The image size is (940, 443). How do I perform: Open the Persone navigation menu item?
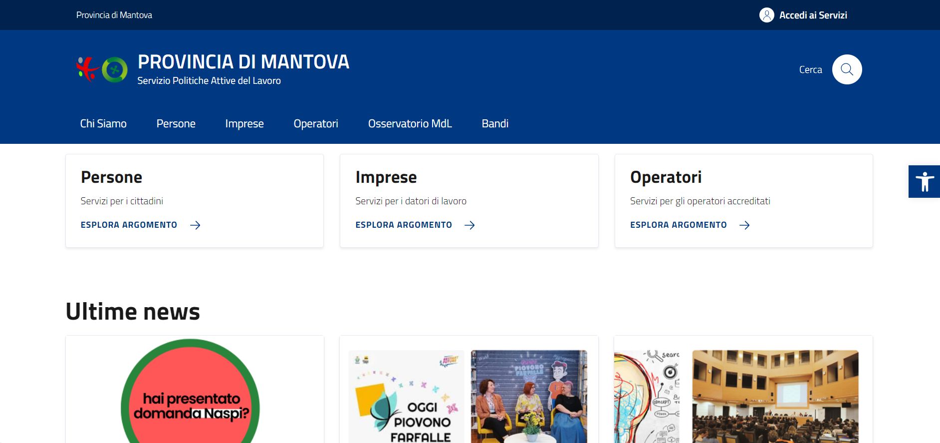click(x=176, y=123)
